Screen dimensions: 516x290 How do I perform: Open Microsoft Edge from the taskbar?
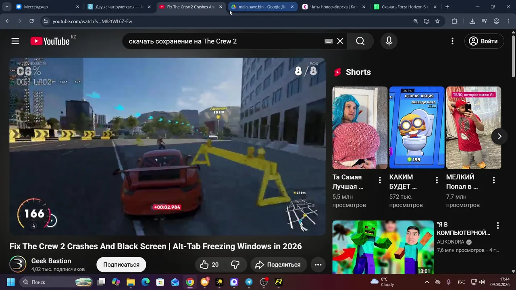[x=146, y=282]
